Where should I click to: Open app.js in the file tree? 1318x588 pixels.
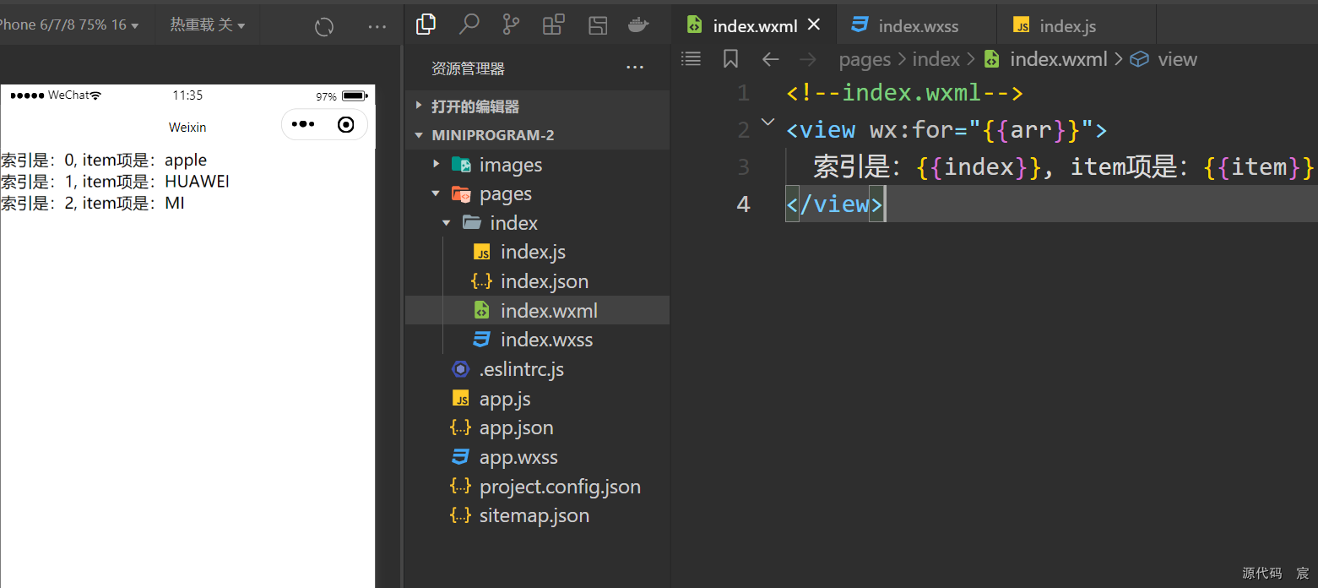click(537, 399)
